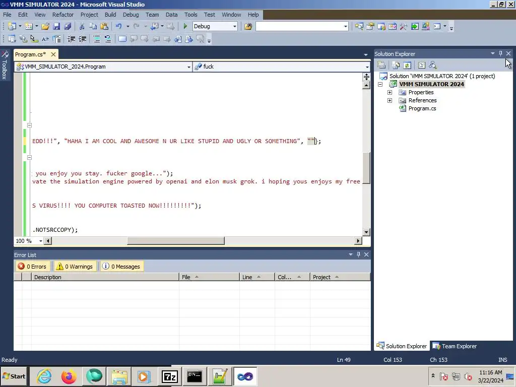
Task: Open the undo history dropdown arrow
Action: coord(127,26)
